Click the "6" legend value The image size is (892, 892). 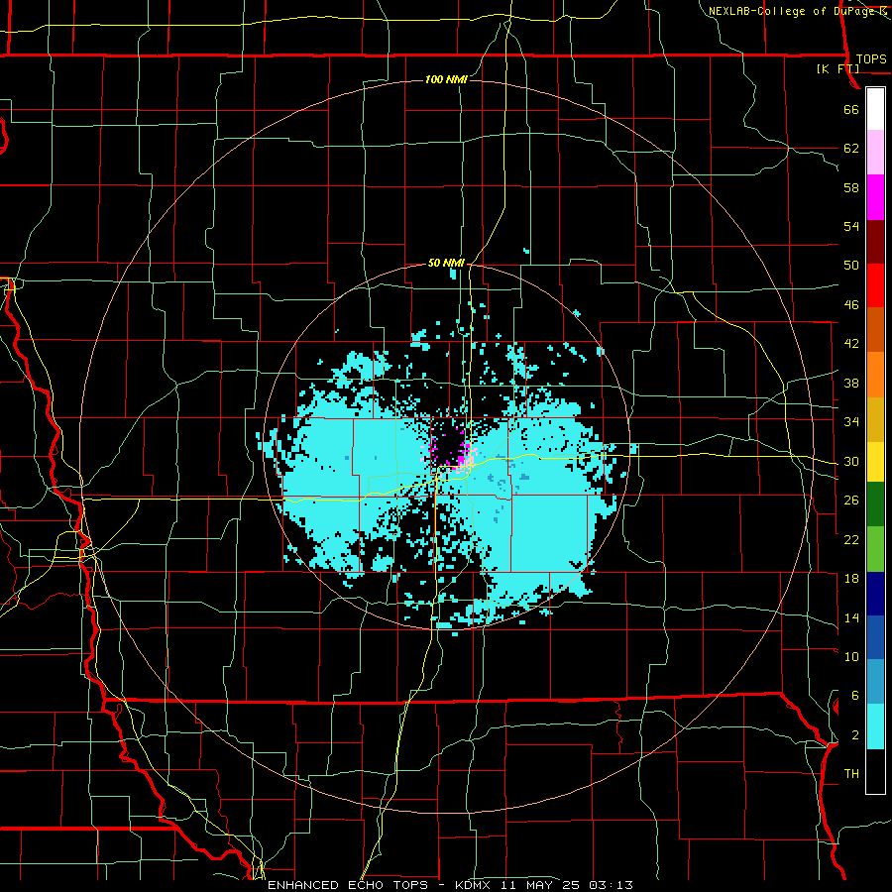(x=854, y=696)
